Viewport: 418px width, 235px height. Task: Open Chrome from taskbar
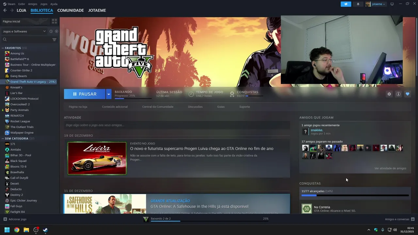click(17, 230)
